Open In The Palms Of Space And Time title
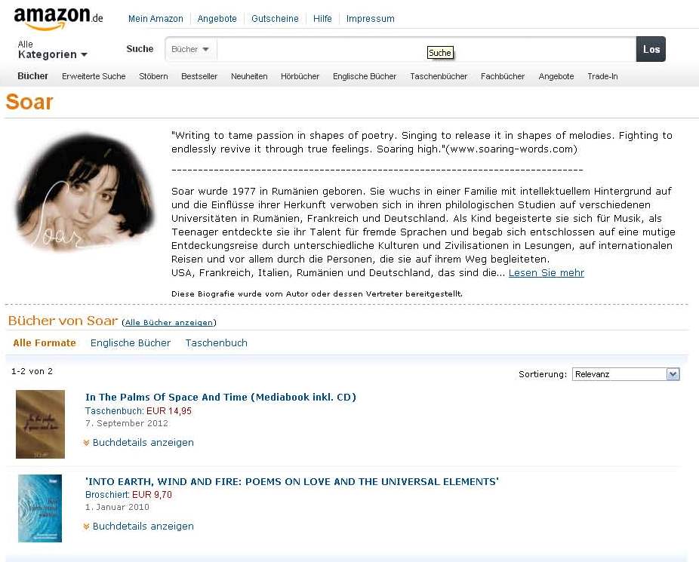The width and height of the screenshot is (699, 562). pyautogui.click(x=220, y=398)
